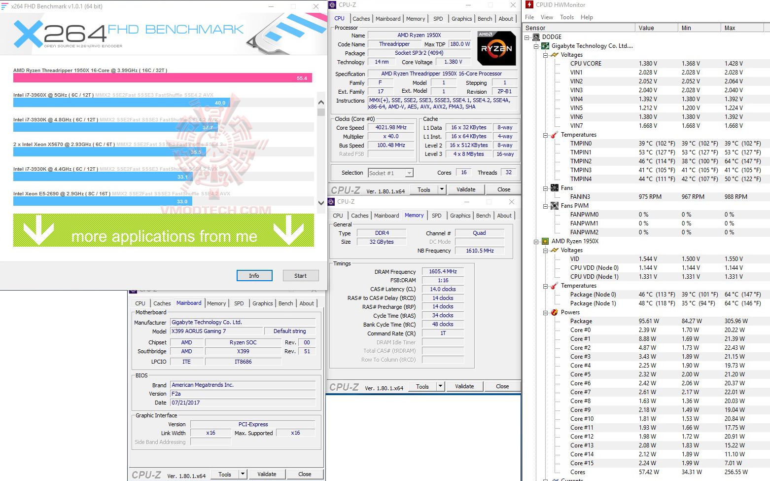Image resolution: width=770 pixels, height=481 pixels.
Task: Click the AMD Ryzen logo in CPU-Z
Action: click(x=496, y=48)
